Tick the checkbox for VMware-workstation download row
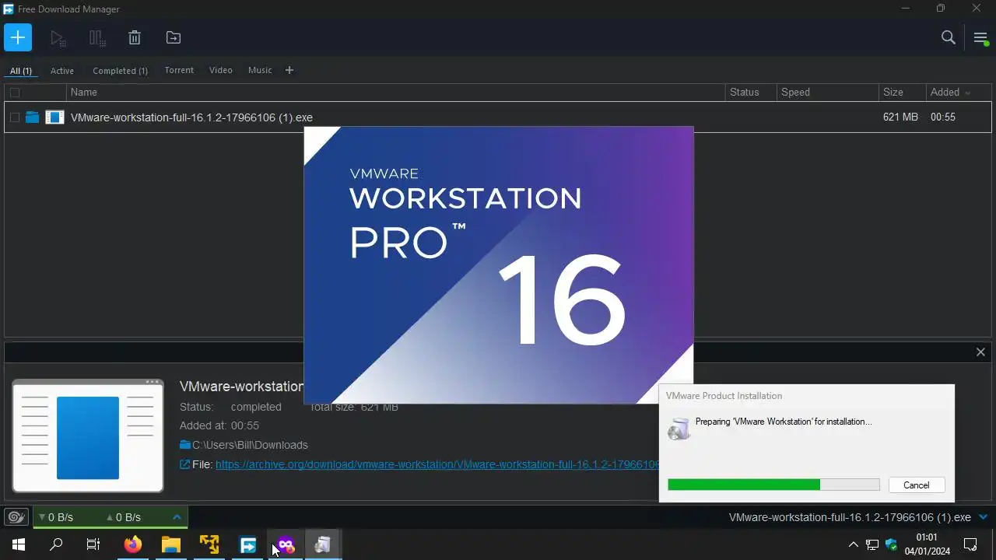Viewport: 996px width, 560px height. click(14, 117)
